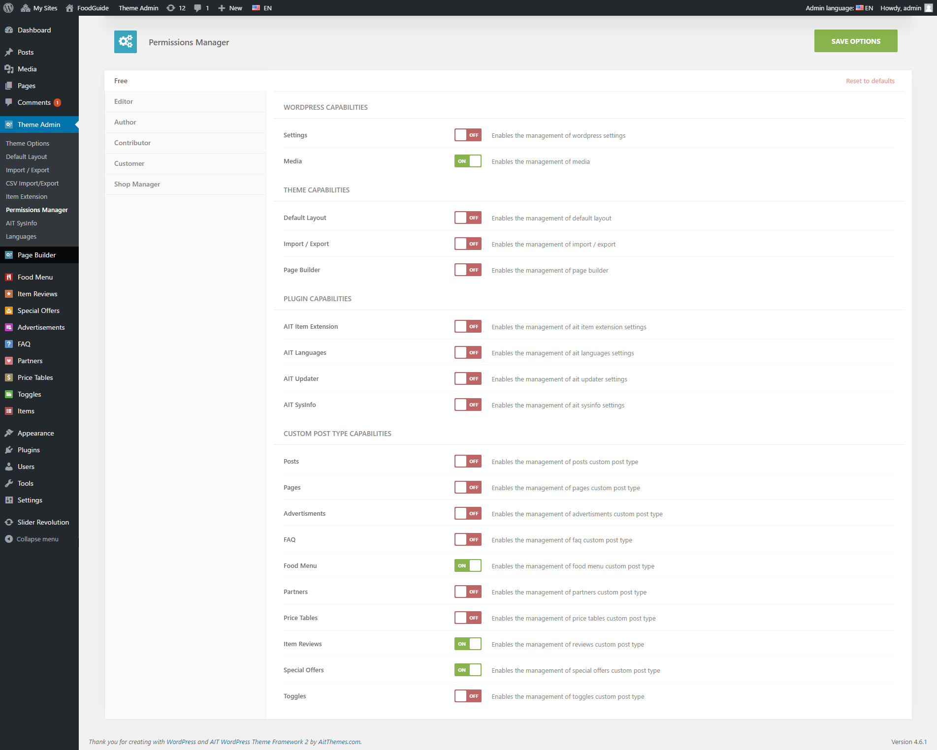Open the Admin language EN selector
Image resolution: width=937 pixels, height=750 pixels.
coord(864,8)
